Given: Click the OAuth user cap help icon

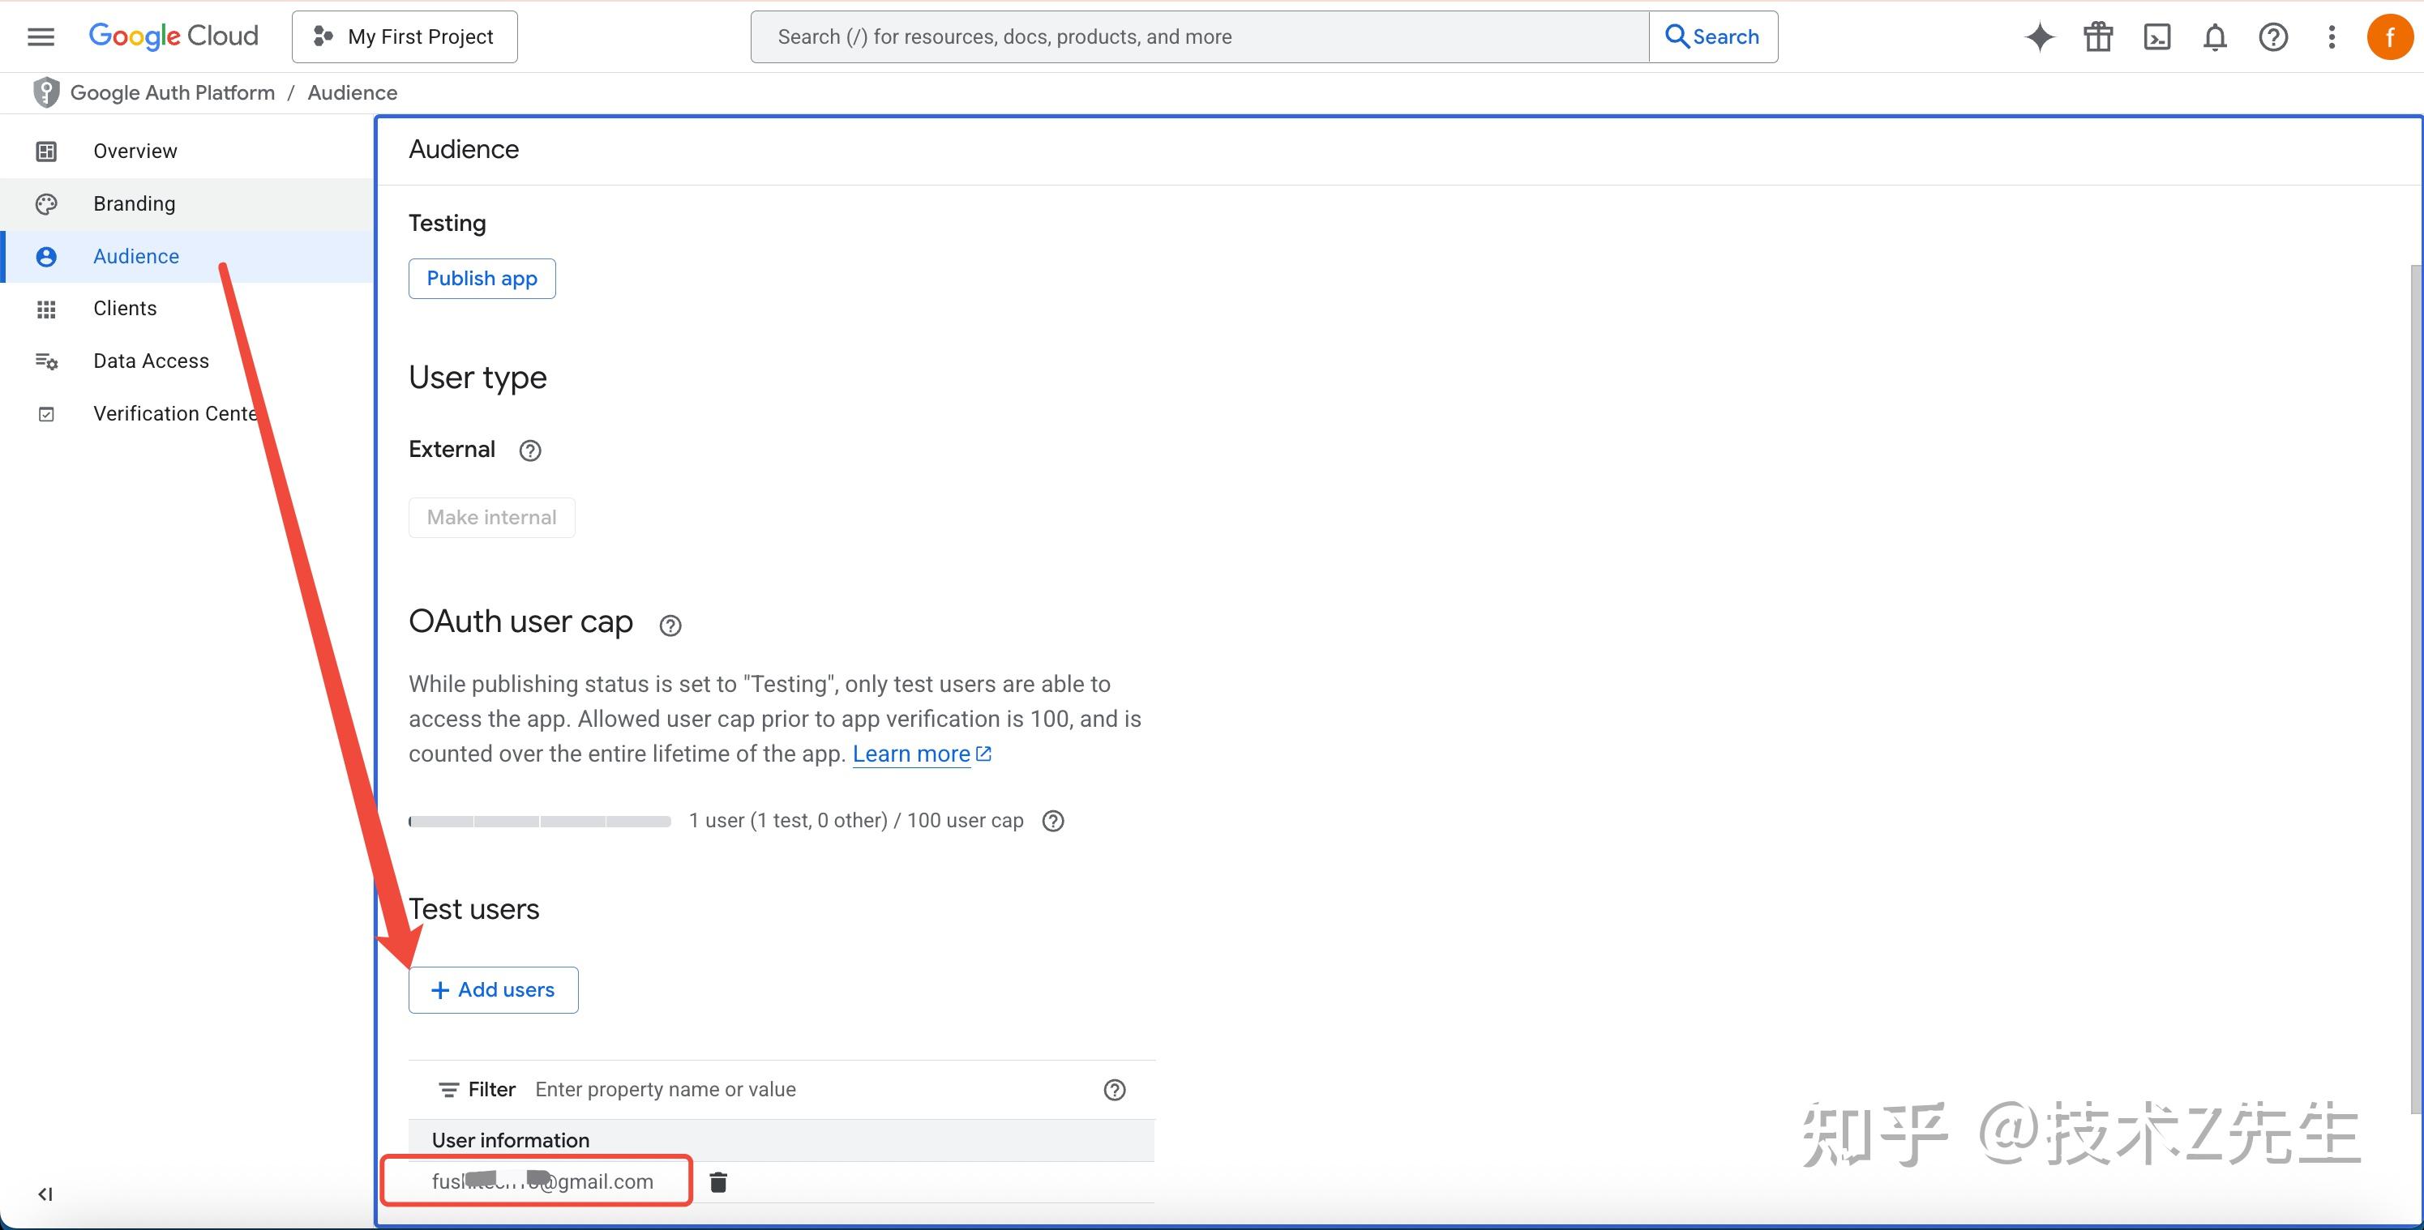Looking at the screenshot, I should coord(669,625).
